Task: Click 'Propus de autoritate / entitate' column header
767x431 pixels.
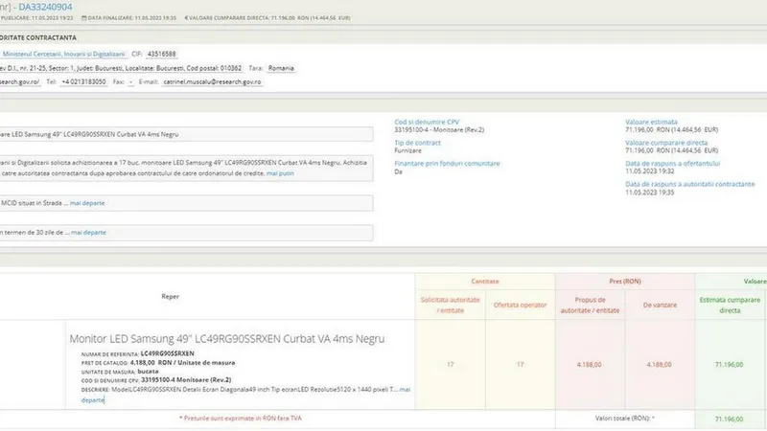Action: pos(590,305)
